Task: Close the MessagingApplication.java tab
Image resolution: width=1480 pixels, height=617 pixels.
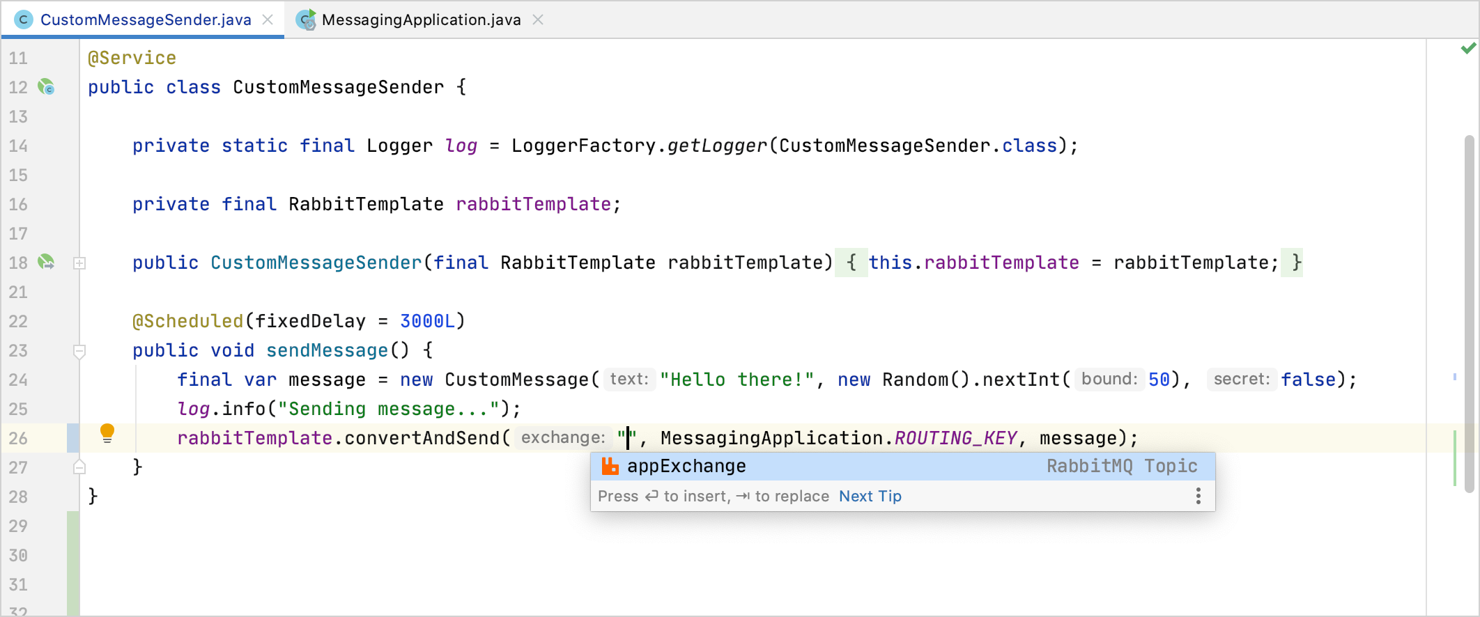Action: 538,19
